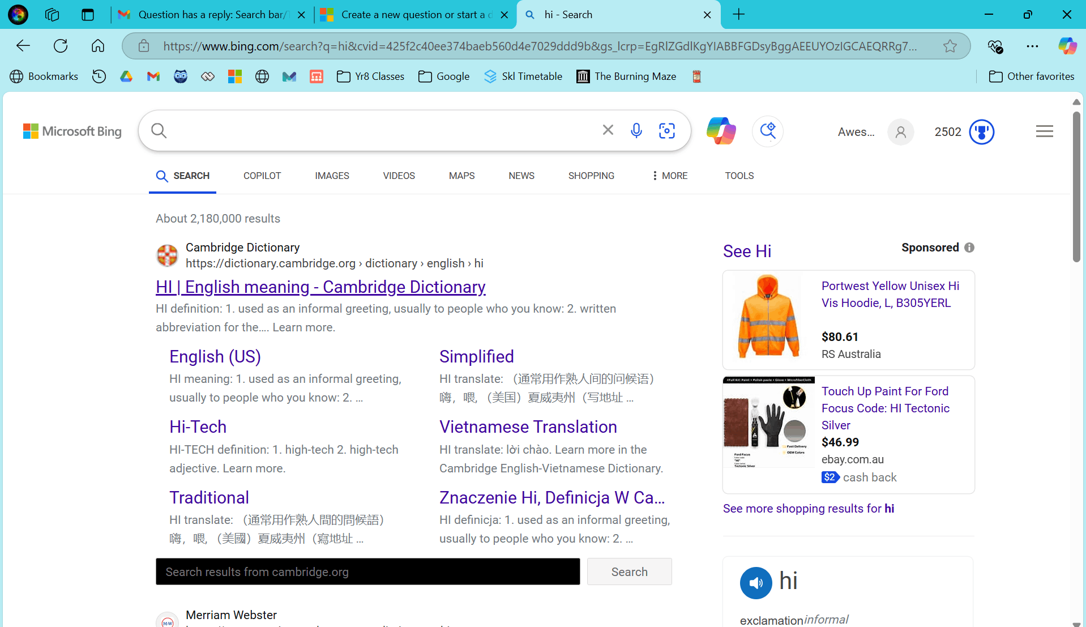Open the Bing chat search icon
The image size is (1086, 627).
[768, 131]
